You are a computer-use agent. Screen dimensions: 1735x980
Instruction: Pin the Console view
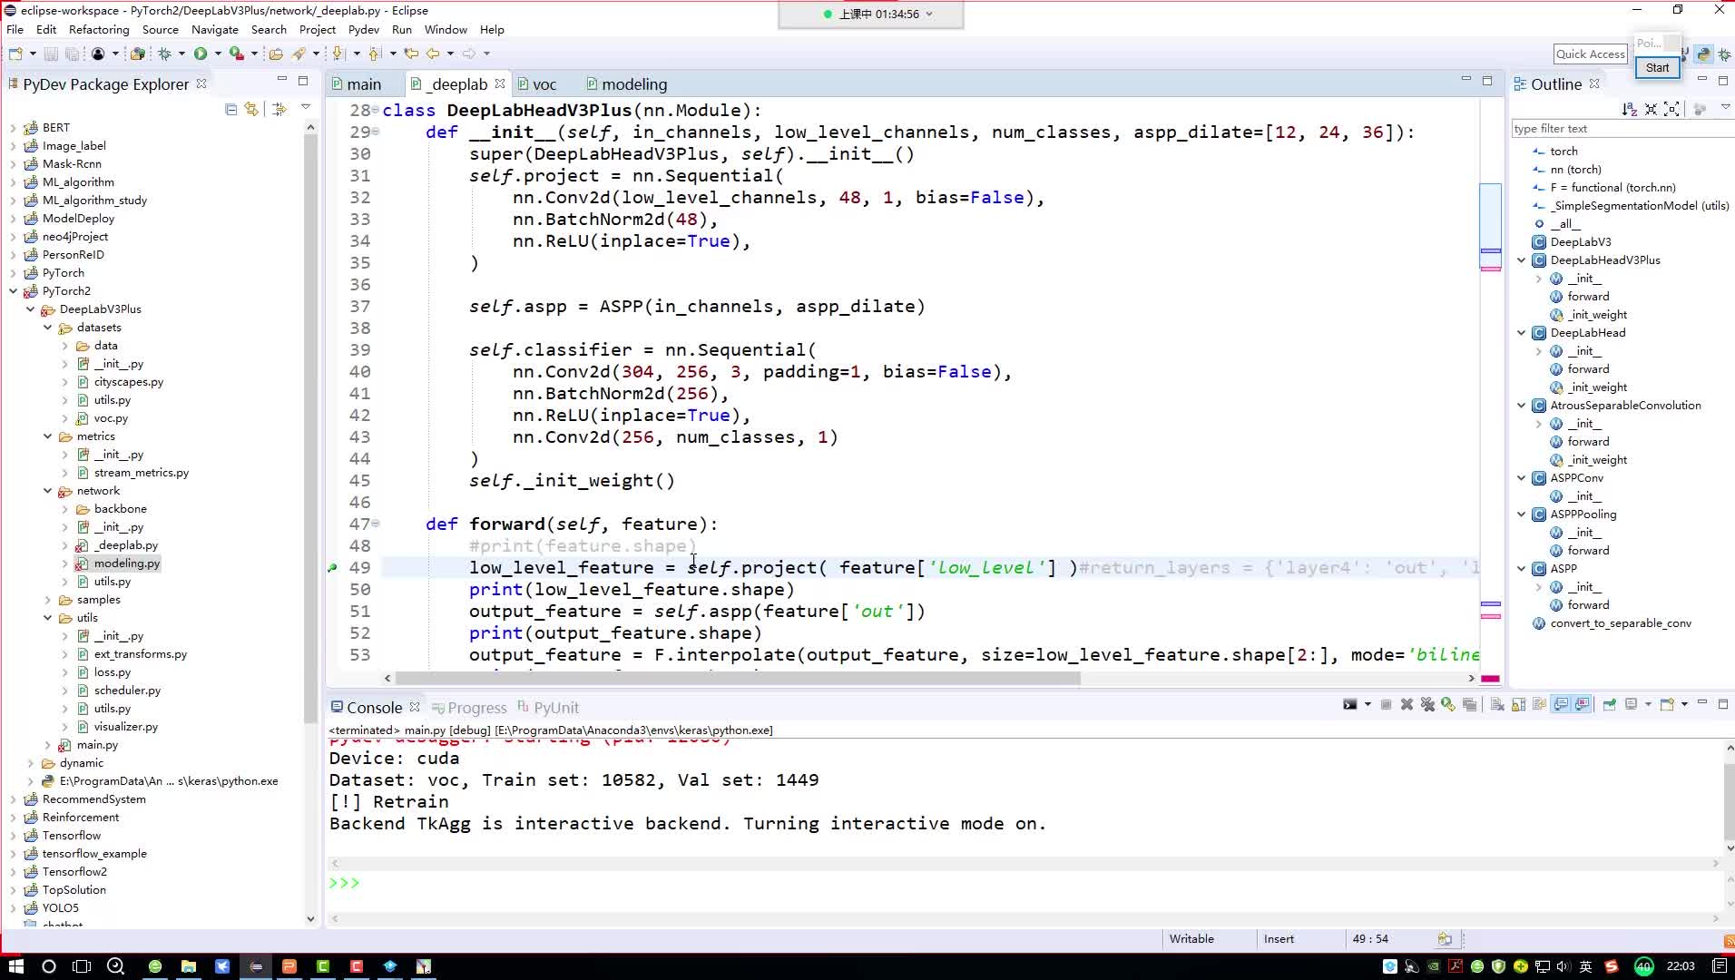(1609, 705)
